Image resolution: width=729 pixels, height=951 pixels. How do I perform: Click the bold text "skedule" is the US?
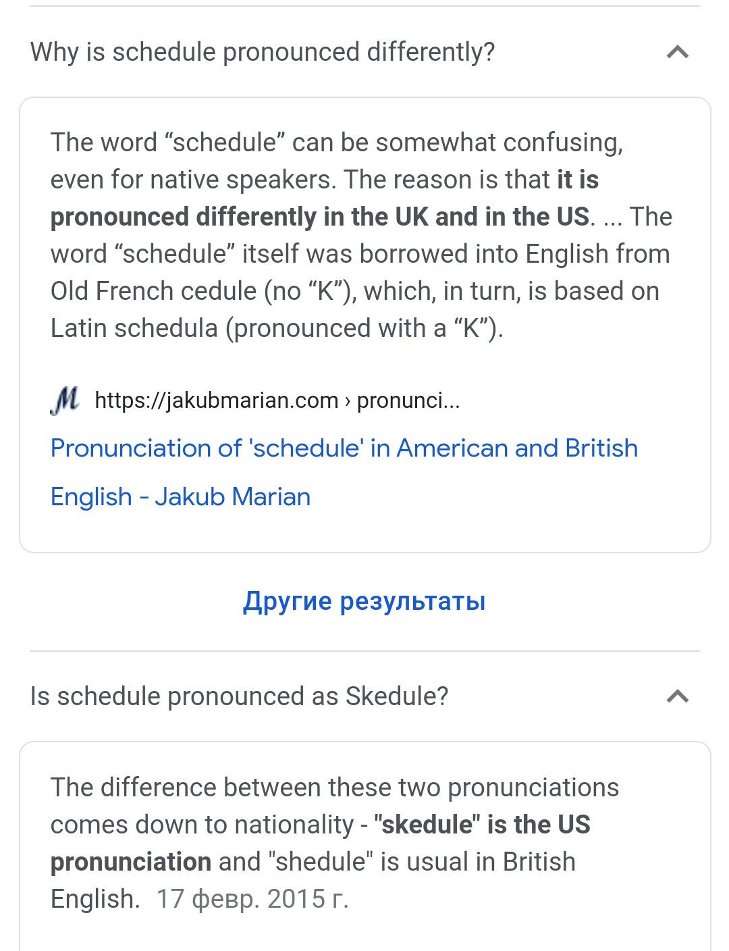[482, 825]
